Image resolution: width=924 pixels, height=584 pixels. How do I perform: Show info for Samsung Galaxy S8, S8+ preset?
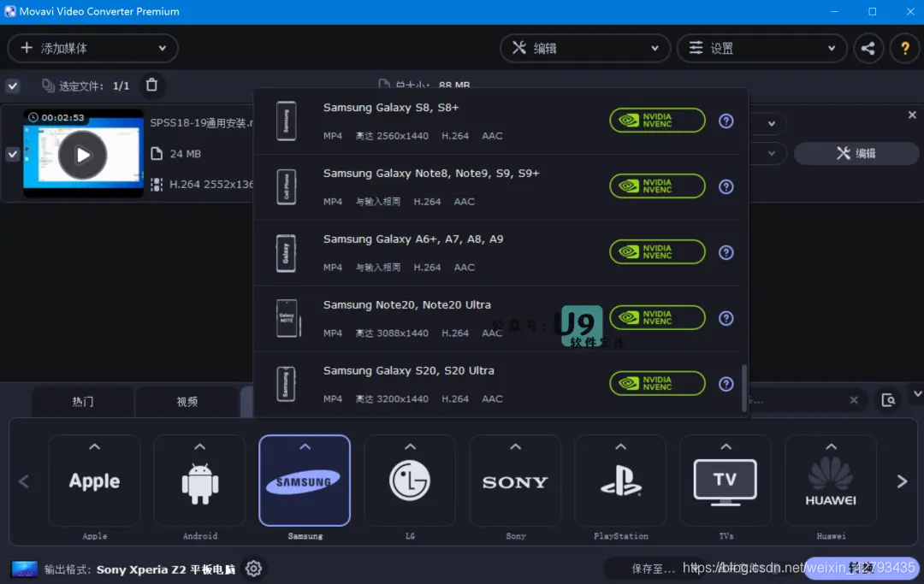click(x=726, y=121)
